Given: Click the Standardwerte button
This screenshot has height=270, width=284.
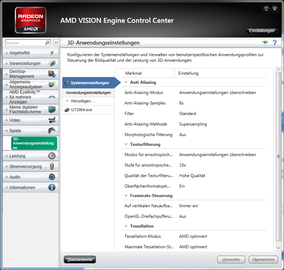Looking at the screenshot, I should [x=80, y=259].
